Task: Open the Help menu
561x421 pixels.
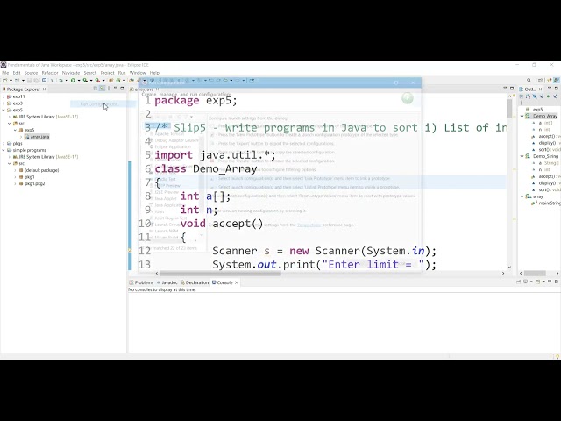Action: (154, 73)
